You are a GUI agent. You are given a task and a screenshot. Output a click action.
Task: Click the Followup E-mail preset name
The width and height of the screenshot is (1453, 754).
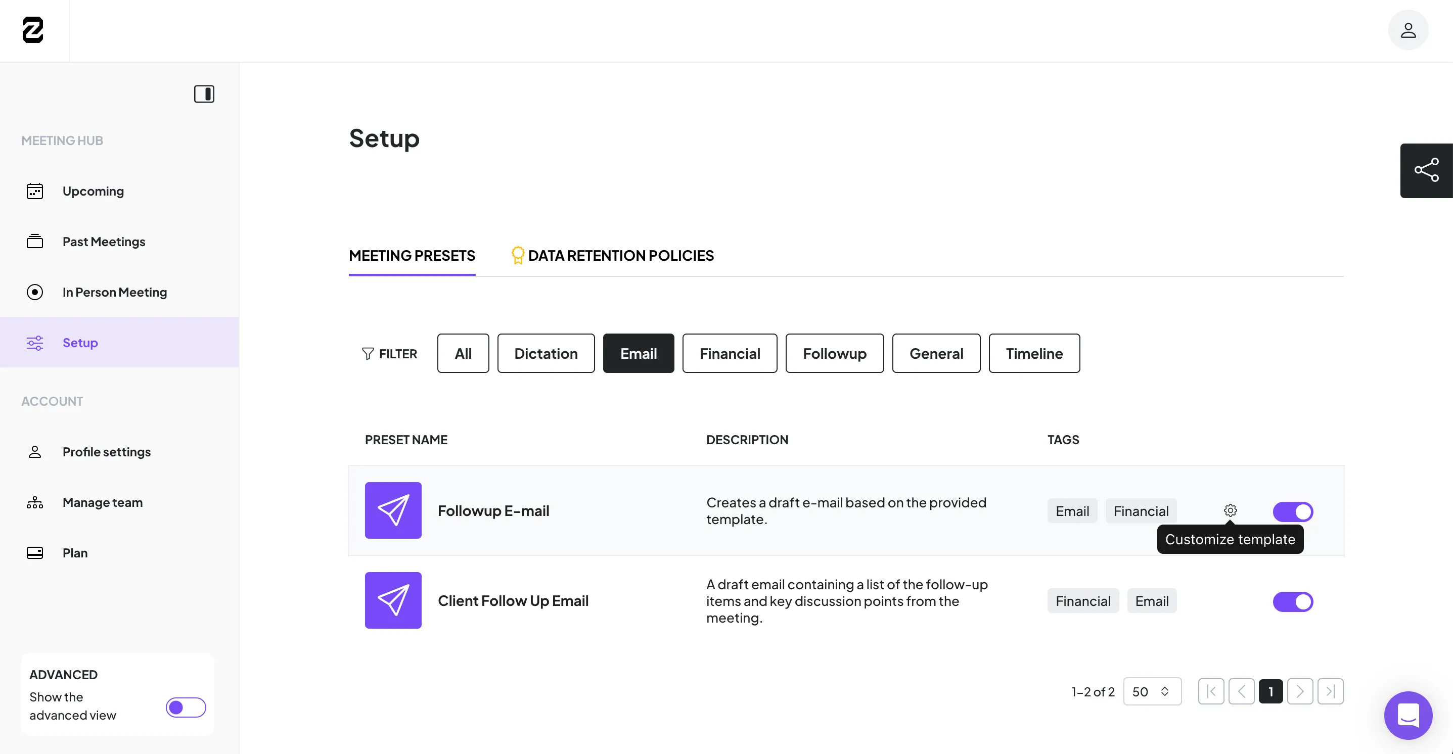pos(493,510)
